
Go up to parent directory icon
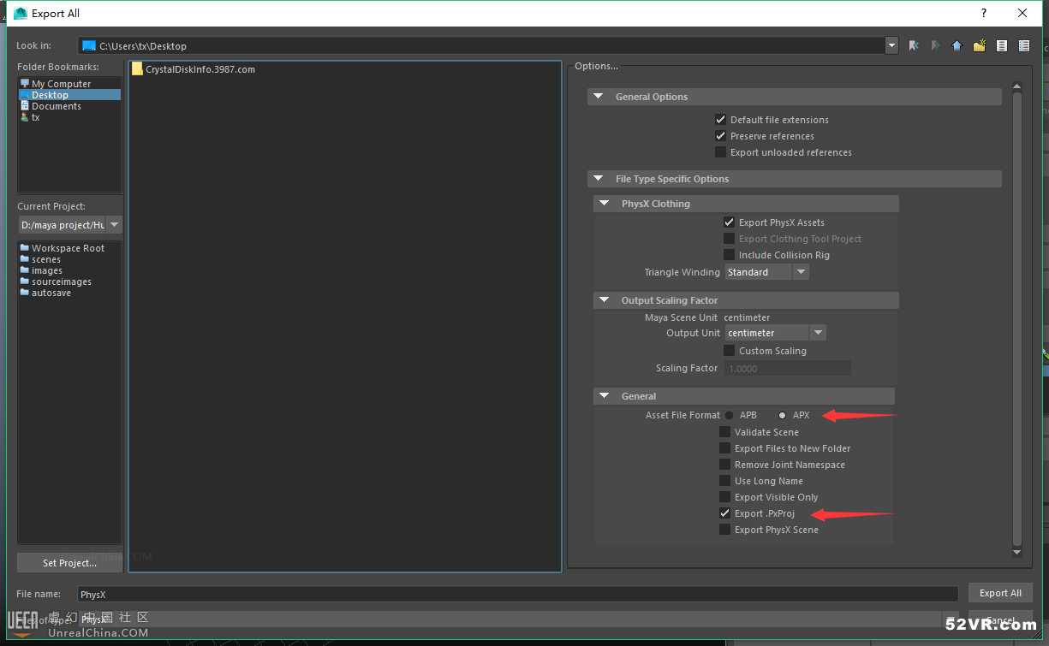(x=957, y=45)
